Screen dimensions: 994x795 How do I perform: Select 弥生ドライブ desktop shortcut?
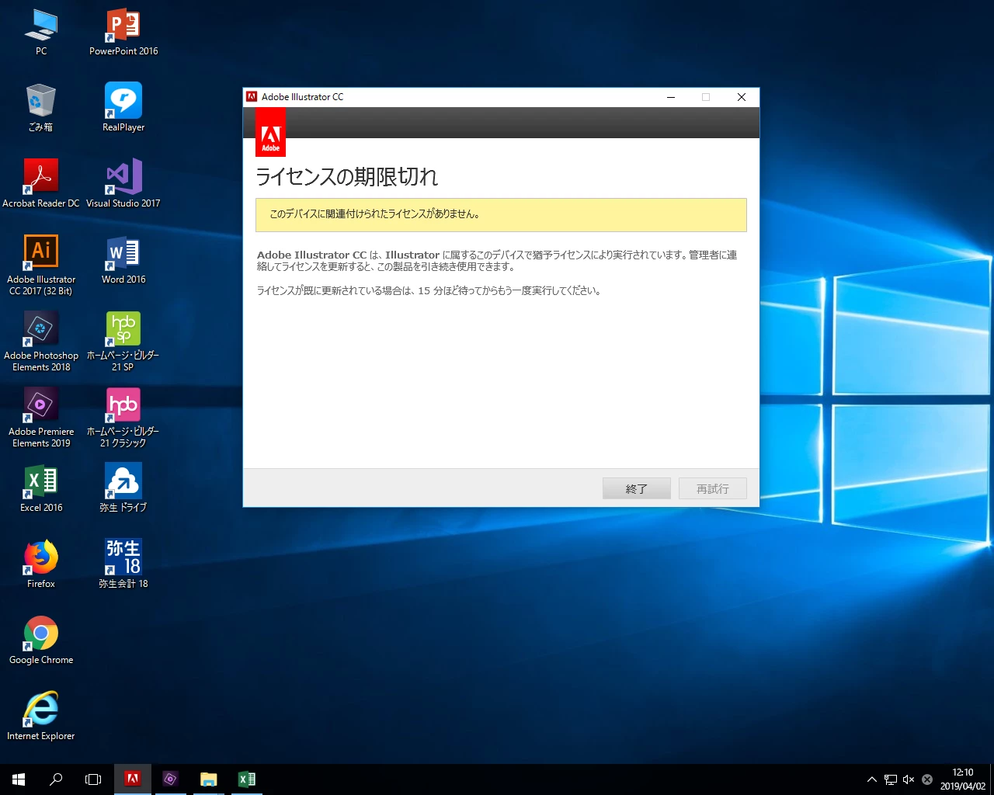123,488
